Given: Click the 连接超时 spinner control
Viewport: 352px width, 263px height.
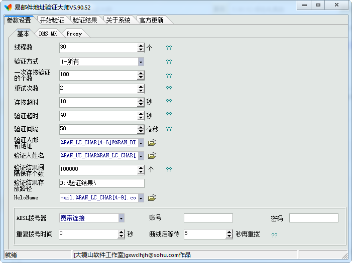Looking at the screenshot, I should click(141, 102).
